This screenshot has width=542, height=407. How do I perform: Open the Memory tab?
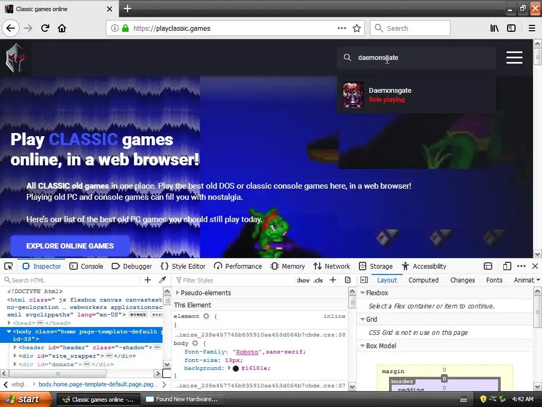click(x=288, y=266)
